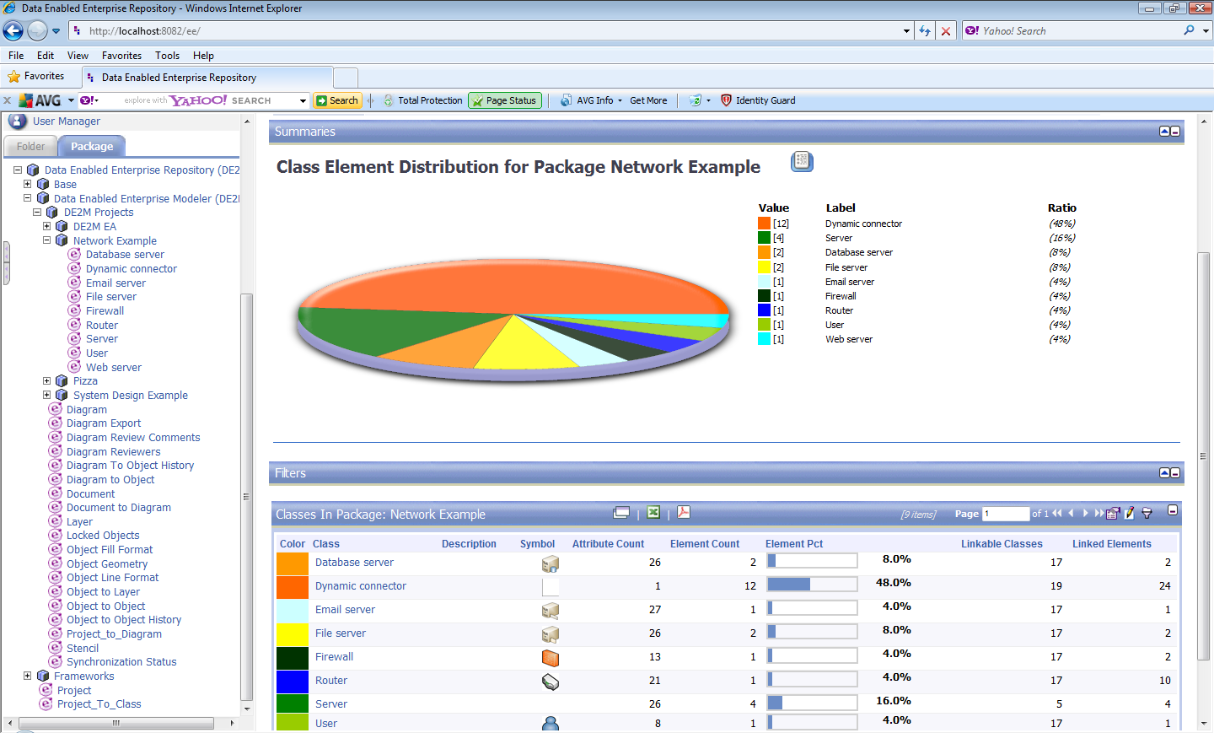The width and height of the screenshot is (1214, 733).
Task: Collapse the Filters panel
Action: point(1175,473)
